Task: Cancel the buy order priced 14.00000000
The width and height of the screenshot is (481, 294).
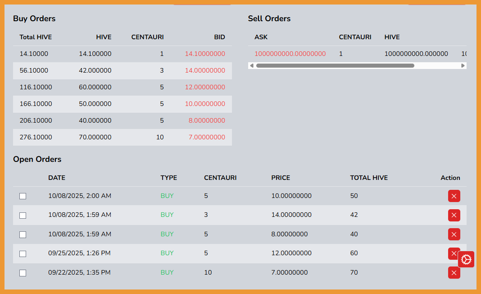Action: click(454, 216)
